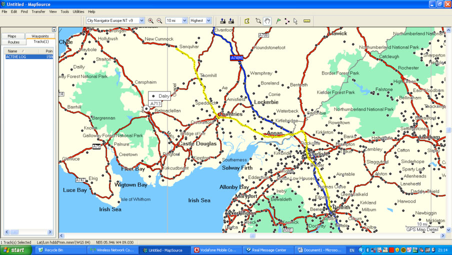Click the Windows start button
Viewport: 452px width, 255px height.
[15, 250]
